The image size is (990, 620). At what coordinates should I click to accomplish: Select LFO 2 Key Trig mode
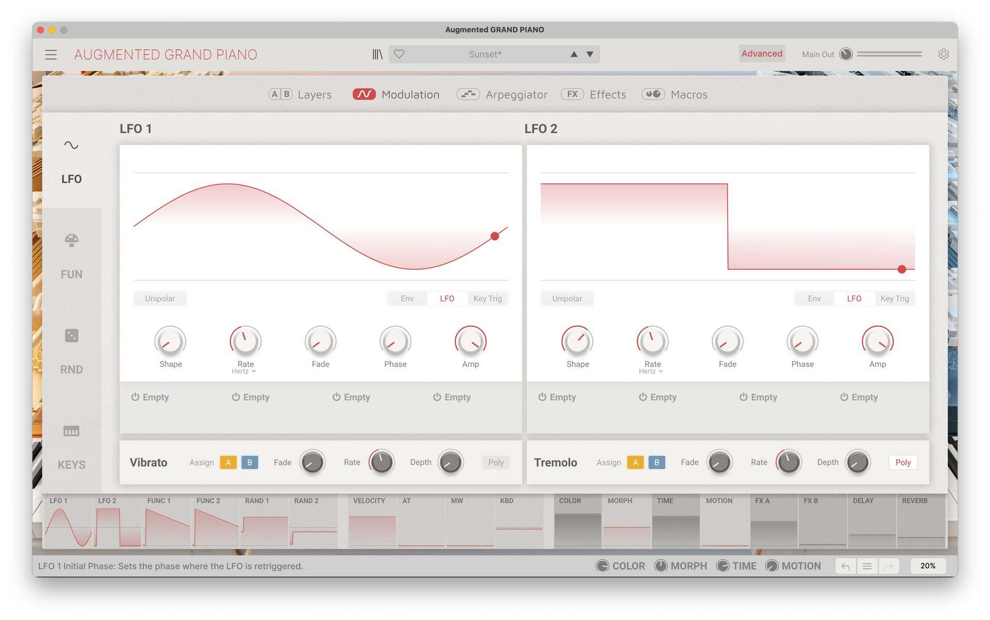[x=895, y=299]
